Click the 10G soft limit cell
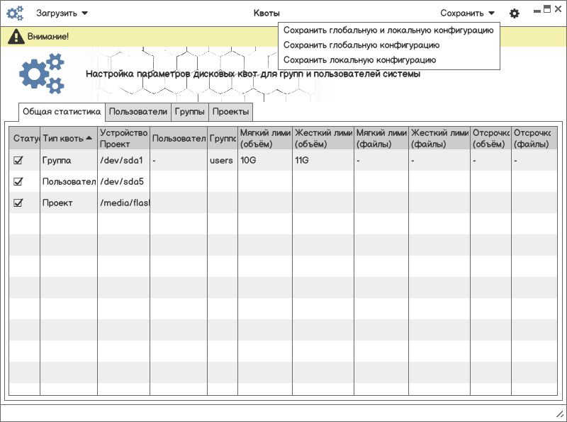The image size is (567, 422). tap(265, 160)
